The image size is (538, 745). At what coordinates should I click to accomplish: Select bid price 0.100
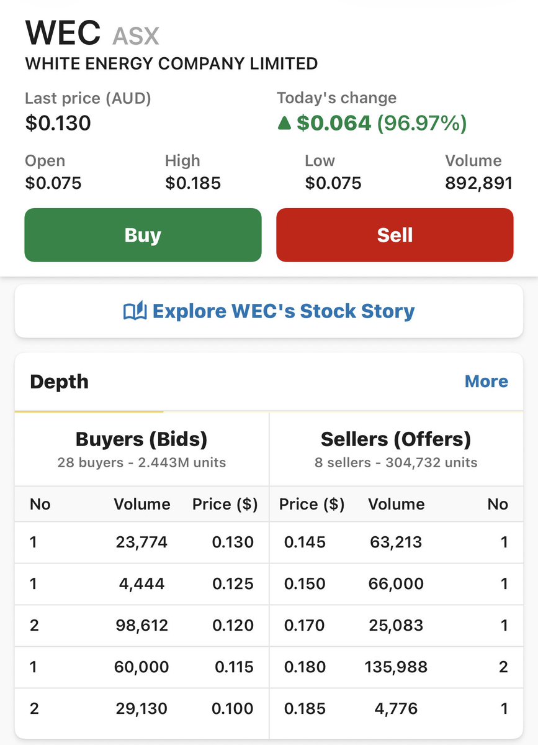pyautogui.click(x=233, y=708)
